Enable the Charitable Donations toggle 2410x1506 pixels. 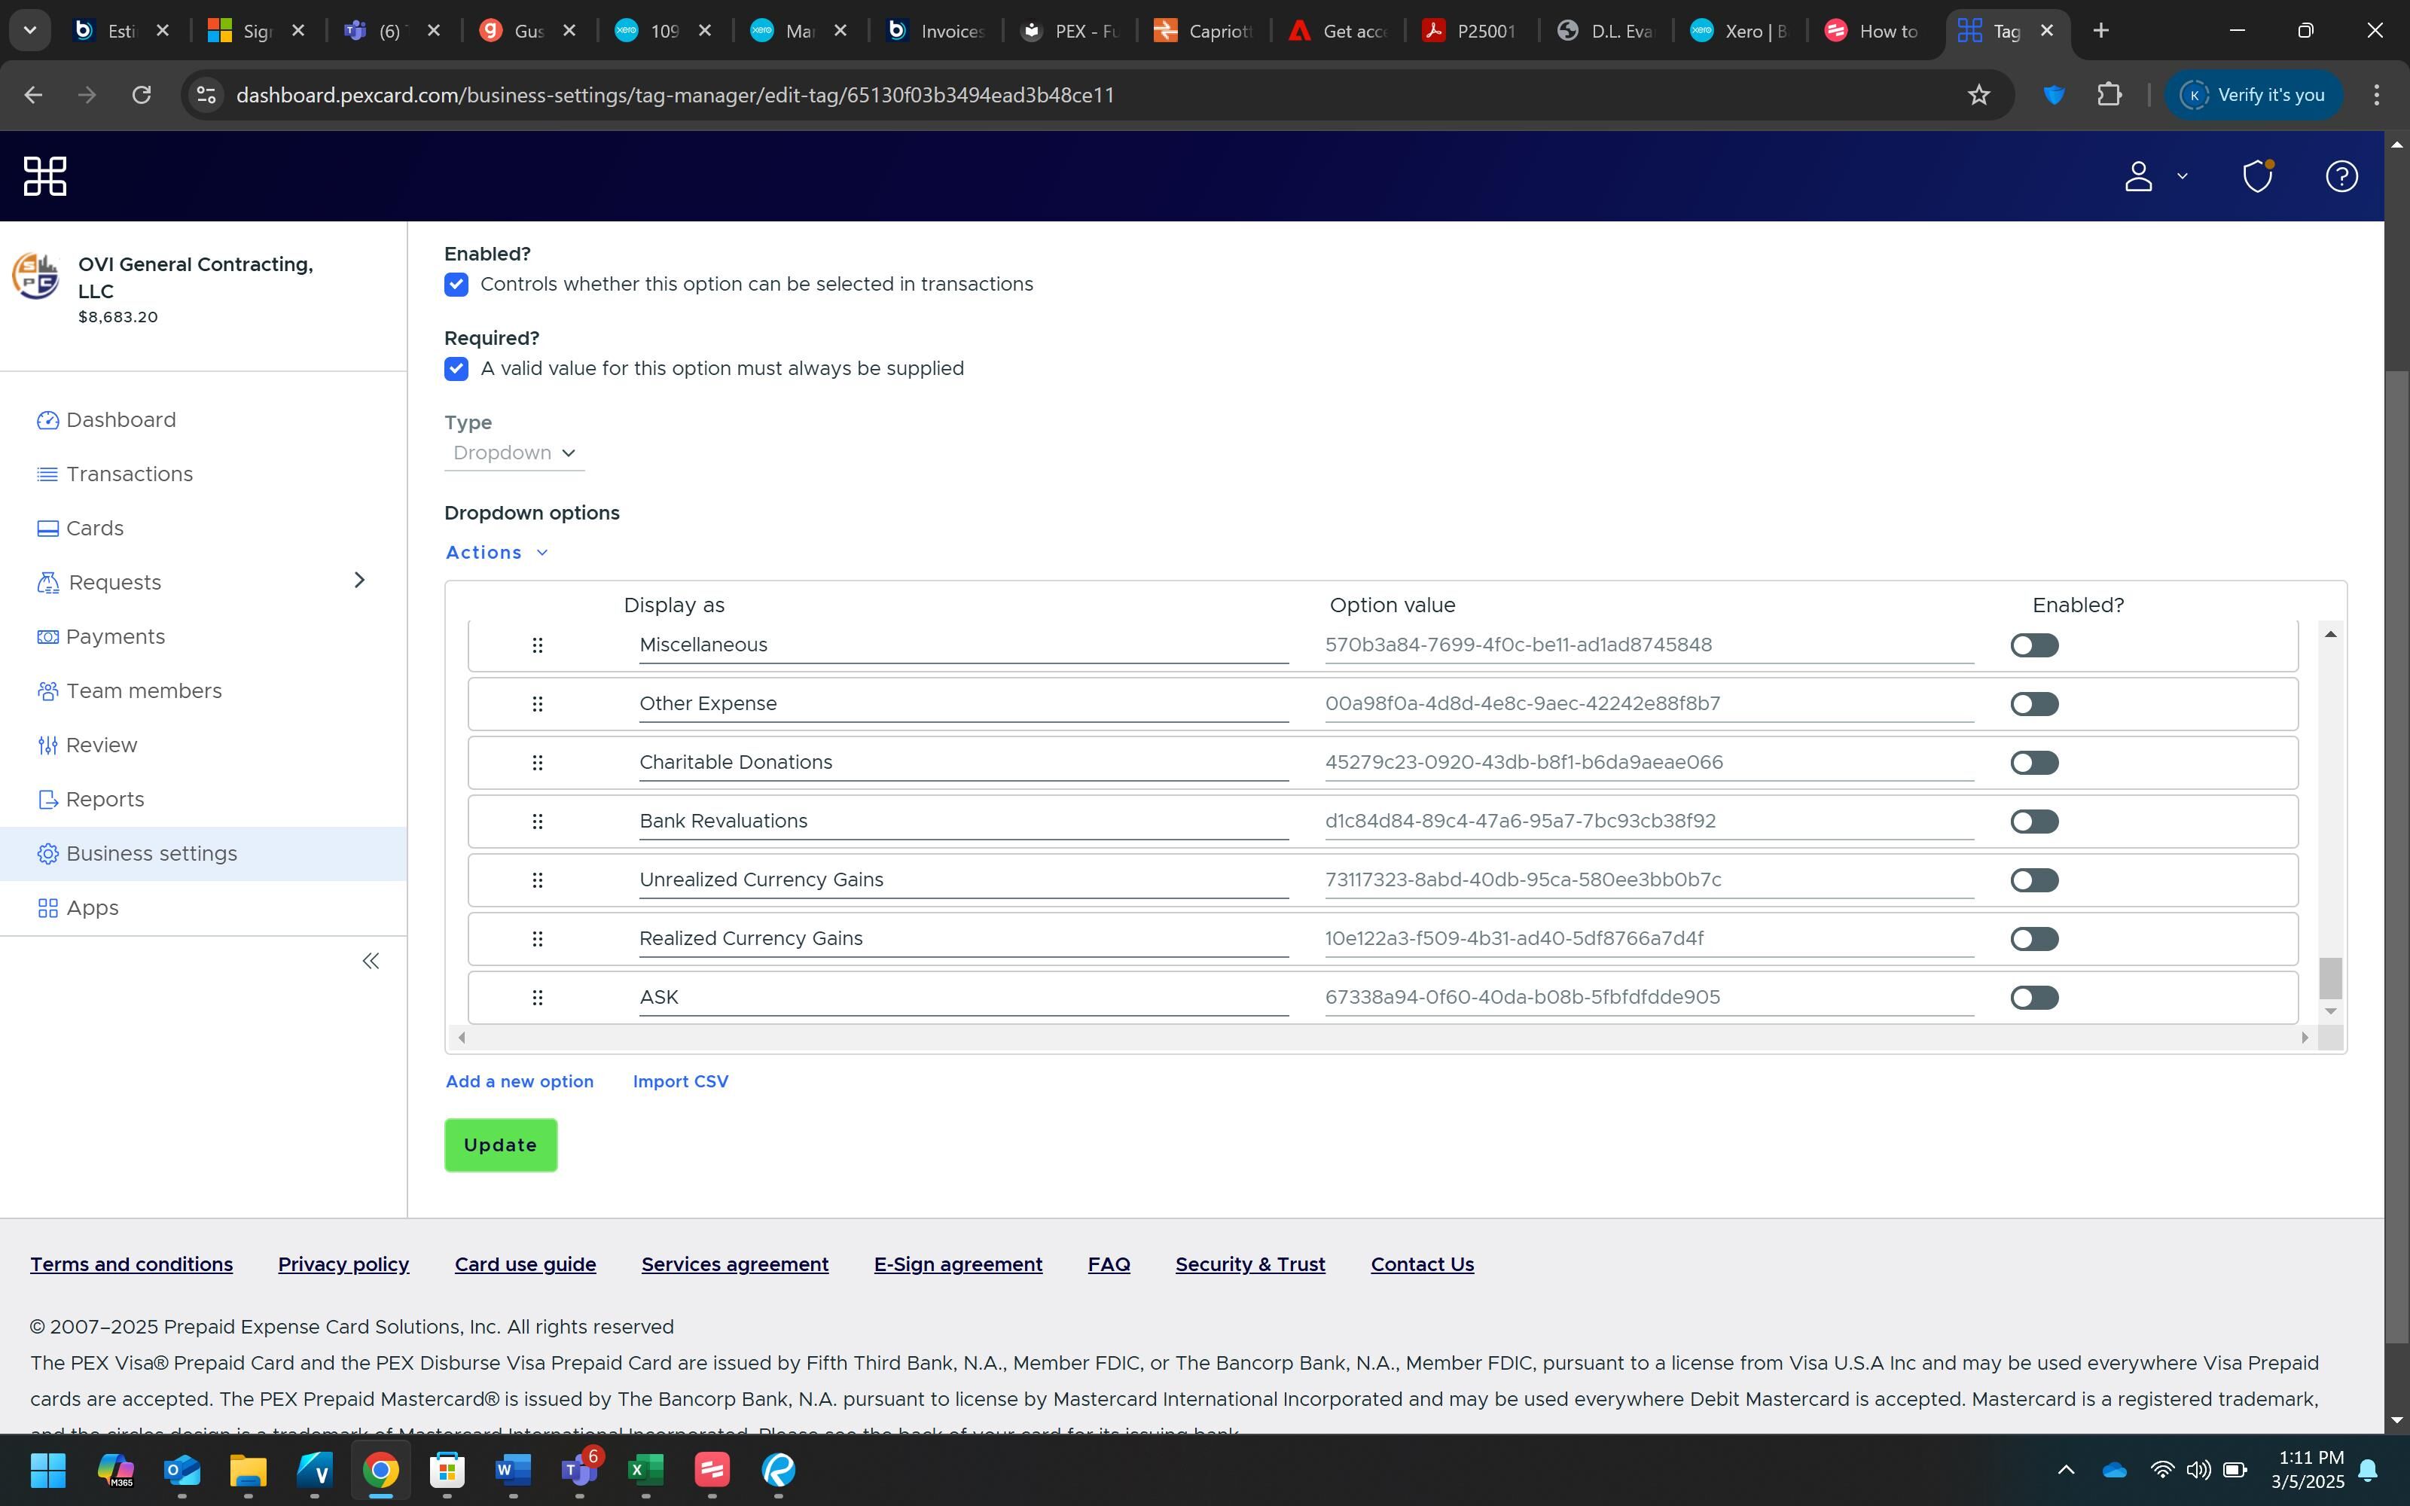(x=2033, y=763)
